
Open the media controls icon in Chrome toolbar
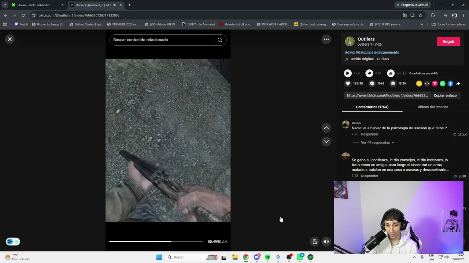tap(446, 15)
